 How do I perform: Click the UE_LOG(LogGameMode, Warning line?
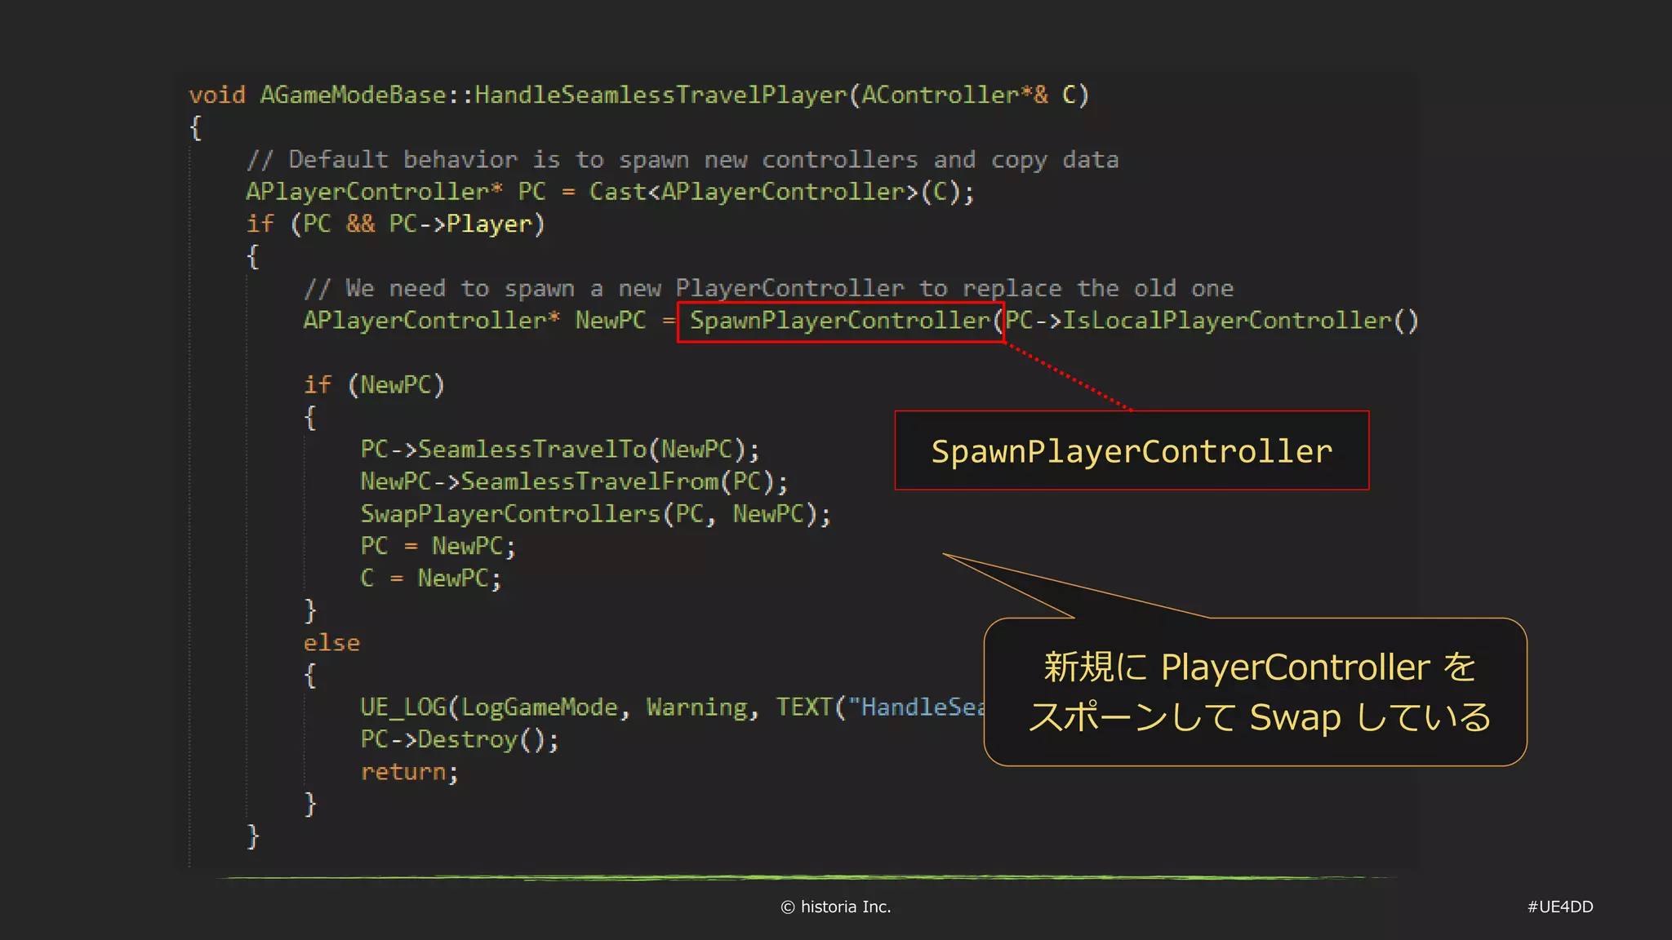tap(673, 707)
